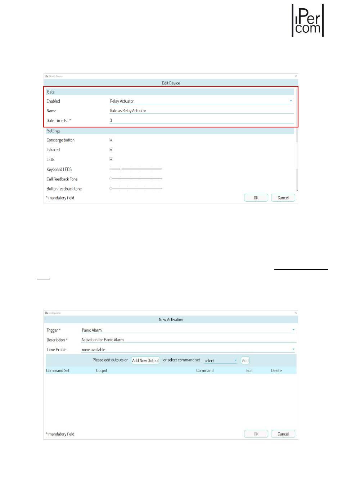Click the Edit Device vertical scrollbar
The height and width of the screenshot is (503, 342).
297,139
